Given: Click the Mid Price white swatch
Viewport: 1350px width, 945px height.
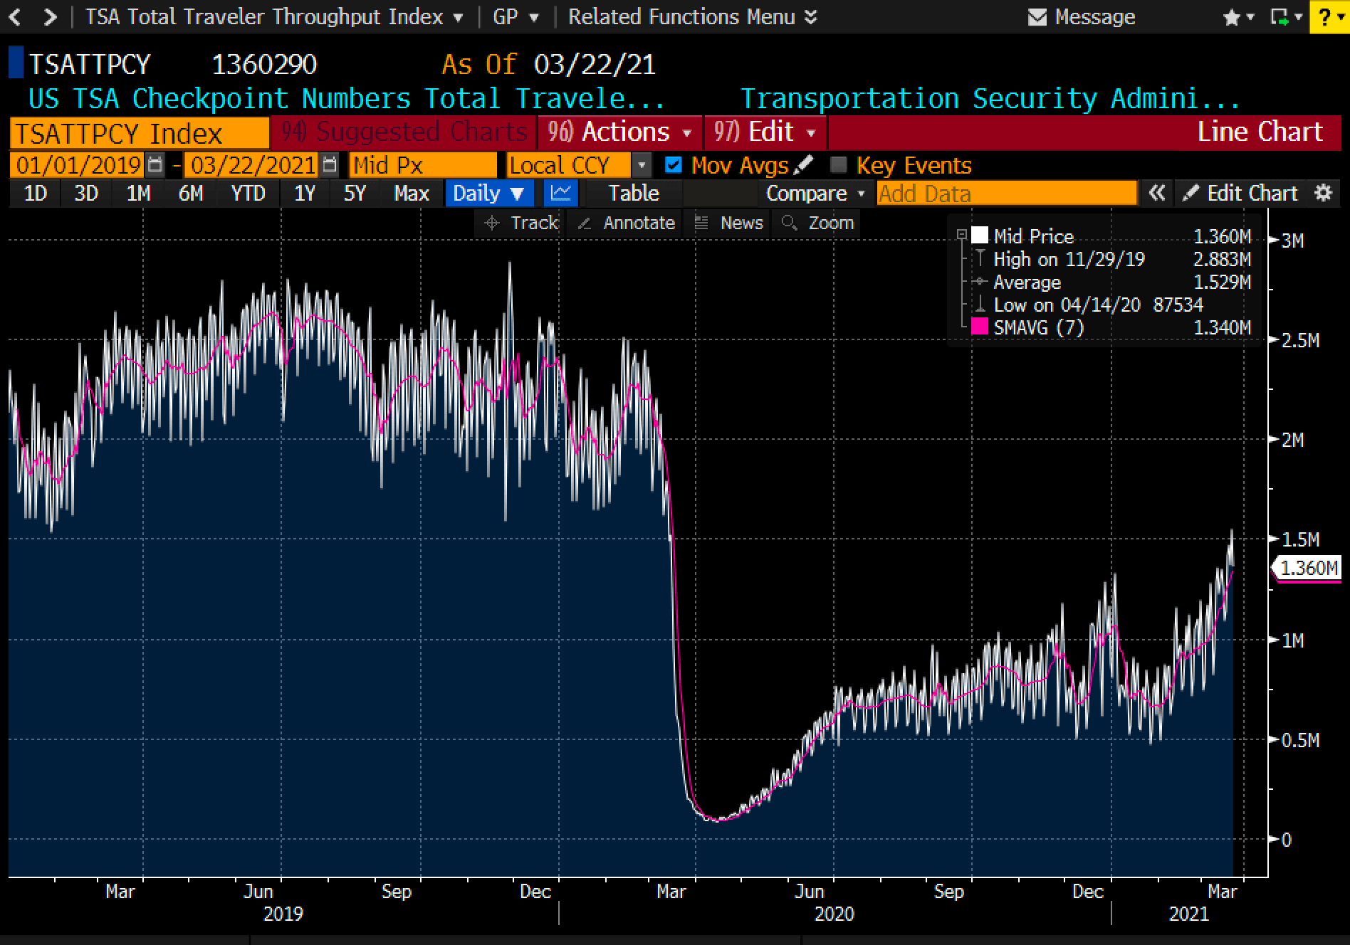Looking at the screenshot, I should pyautogui.click(x=980, y=236).
